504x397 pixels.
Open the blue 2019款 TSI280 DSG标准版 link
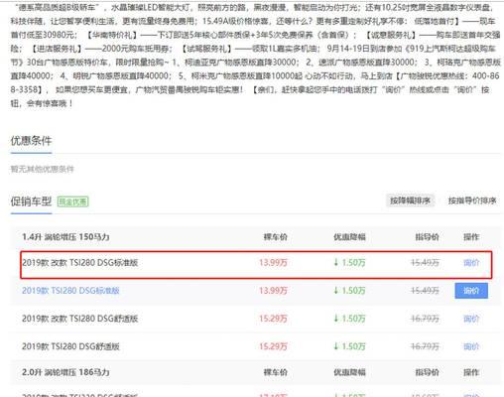tap(70, 291)
